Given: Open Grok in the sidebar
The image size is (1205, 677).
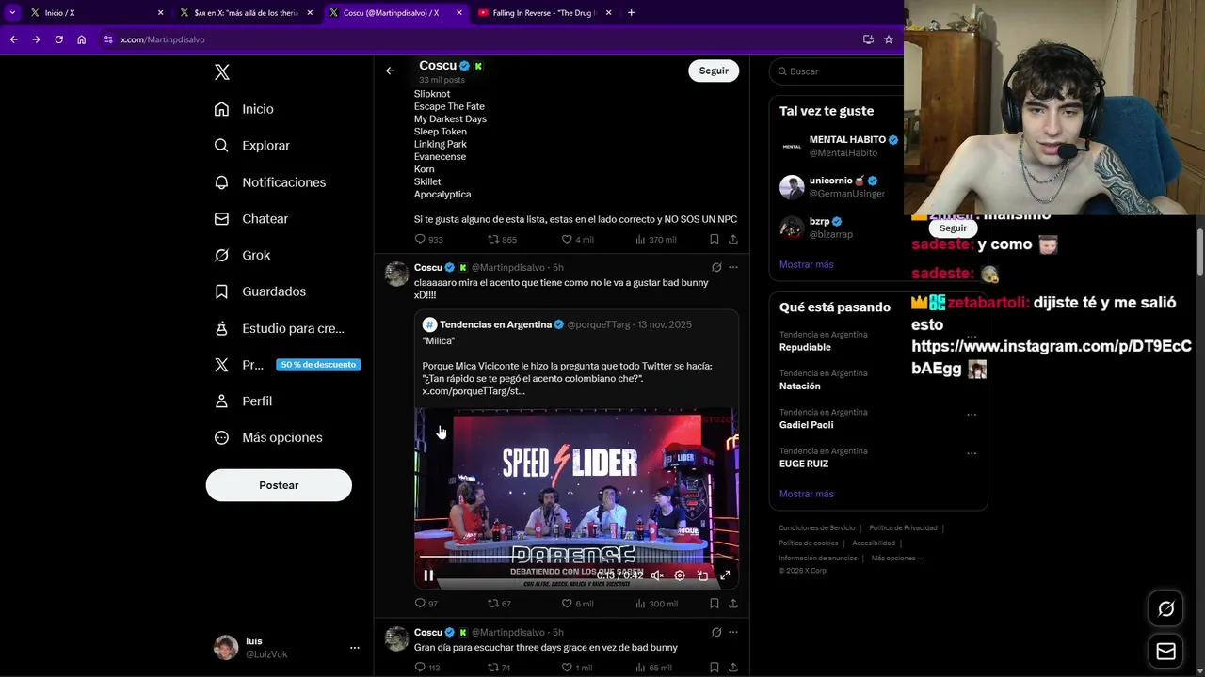Looking at the screenshot, I should (242, 255).
